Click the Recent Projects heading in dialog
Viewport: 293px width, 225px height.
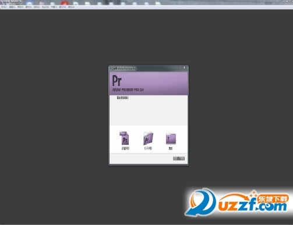pos(122,98)
